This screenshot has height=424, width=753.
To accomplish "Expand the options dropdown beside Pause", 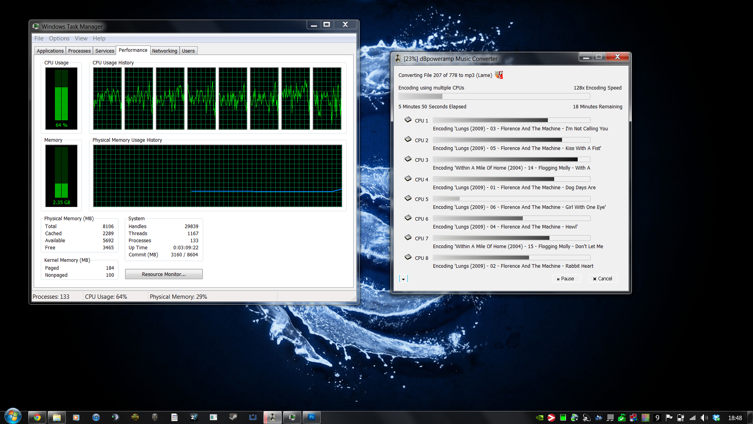I will (403, 279).
